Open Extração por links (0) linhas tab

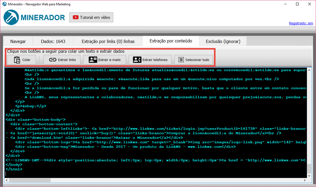tap(108, 41)
